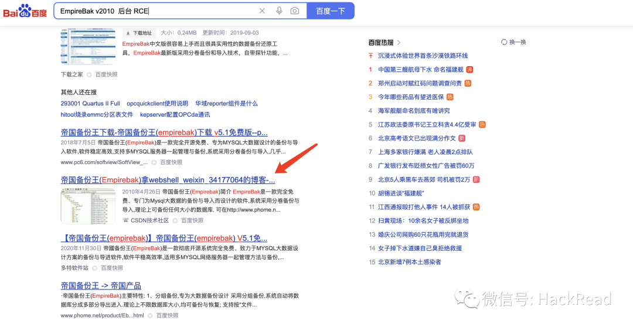Open hot topic 扫黄现场：10余名女子被反绑坐地

tap(423, 220)
